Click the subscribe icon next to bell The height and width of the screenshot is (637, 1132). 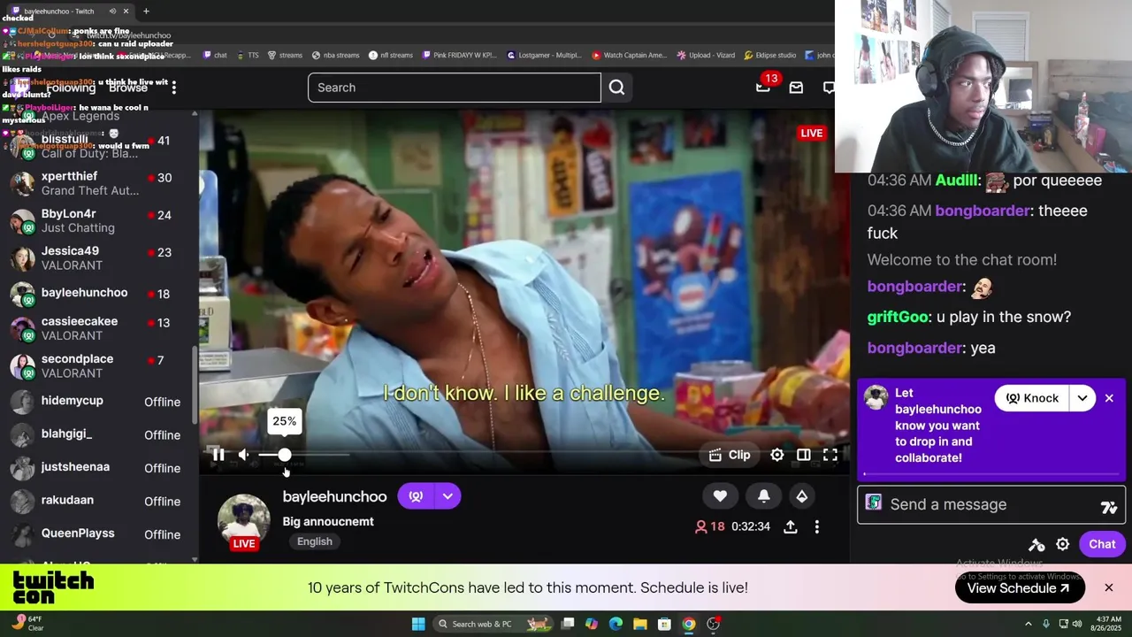801,496
